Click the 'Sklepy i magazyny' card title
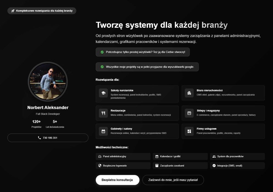The height and width of the screenshot is (192, 273). tap(208, 110)
